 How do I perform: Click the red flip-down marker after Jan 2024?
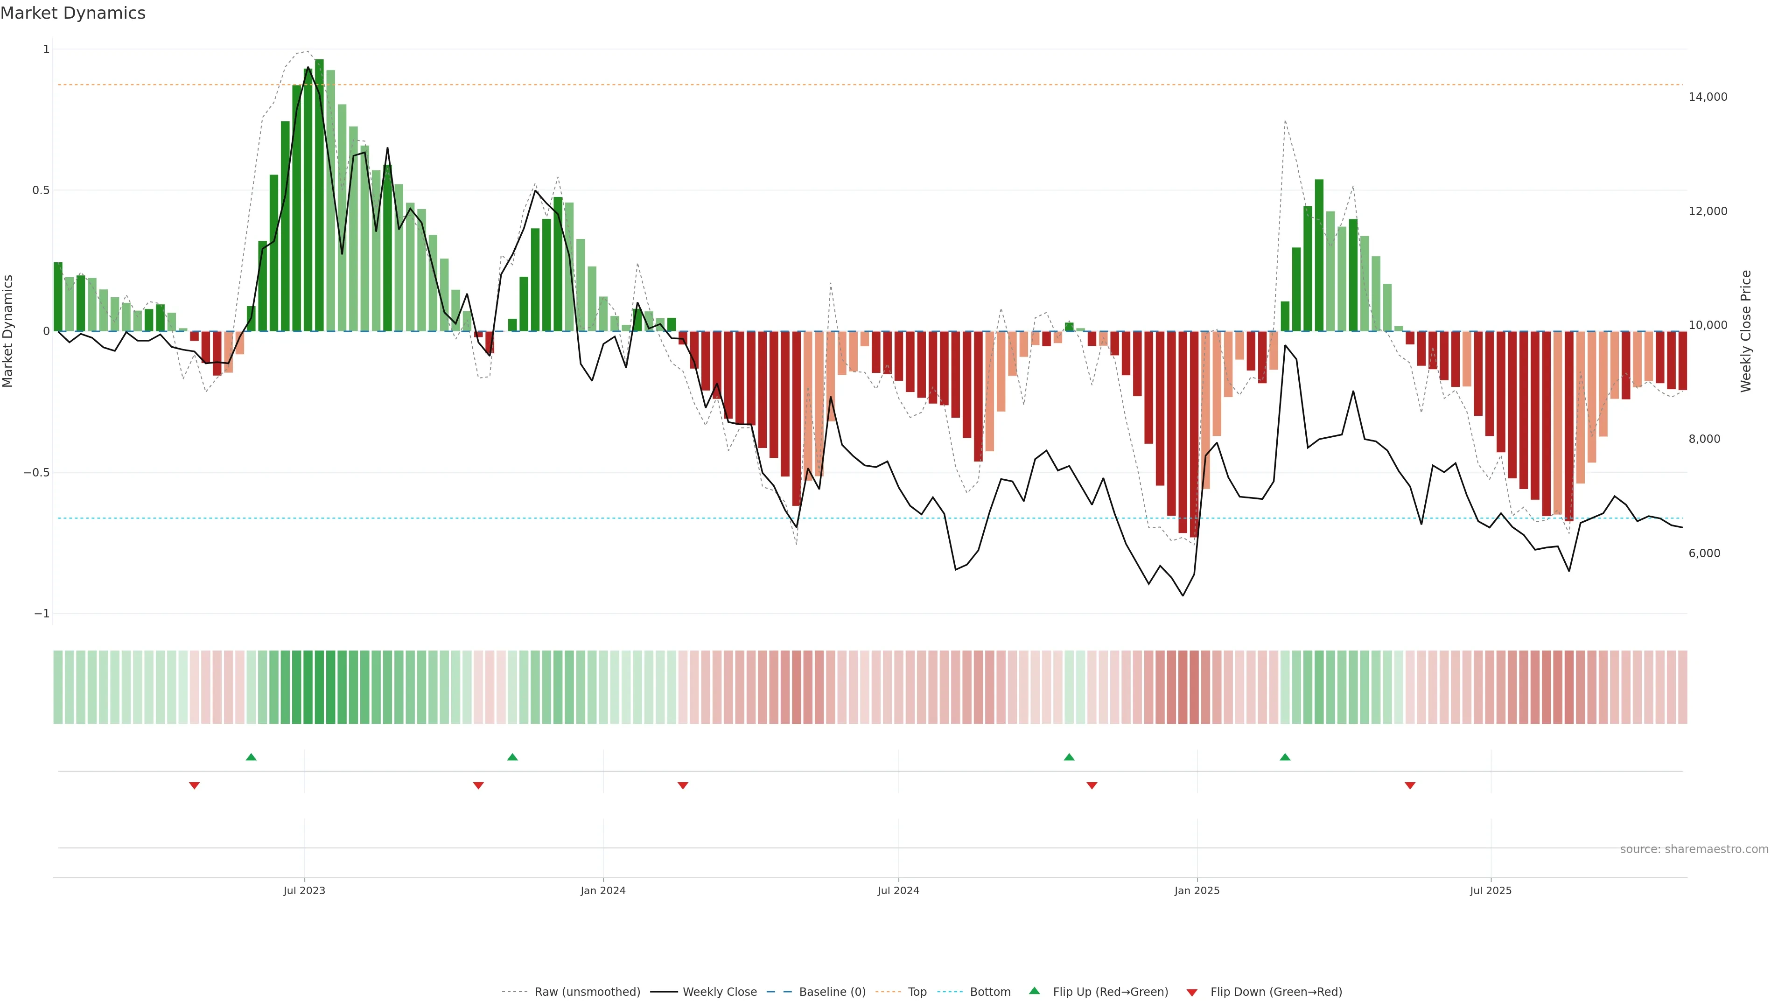pyautogui.click(x=683, y=785)
